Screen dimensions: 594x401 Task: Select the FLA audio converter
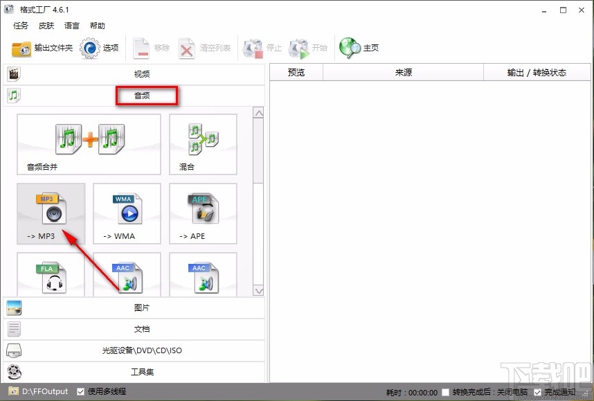(51, 277)
